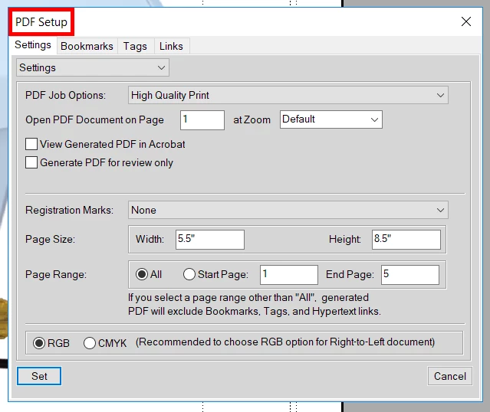The image size is (490, 412).
Task: Click the PDF Setup dialog title
Action: [x=41, y=22]
